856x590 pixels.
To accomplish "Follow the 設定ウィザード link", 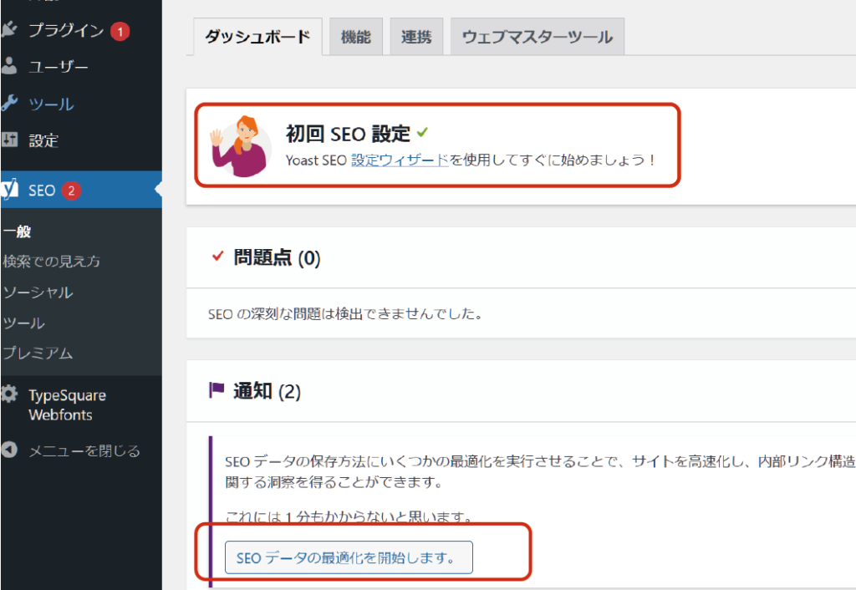I will coord(400,160).
